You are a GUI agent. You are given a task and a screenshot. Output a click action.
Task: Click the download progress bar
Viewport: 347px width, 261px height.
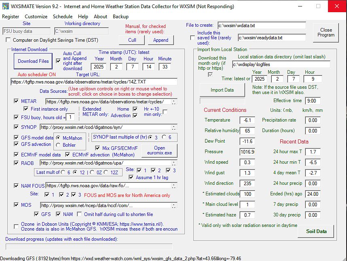pos(89,246)
